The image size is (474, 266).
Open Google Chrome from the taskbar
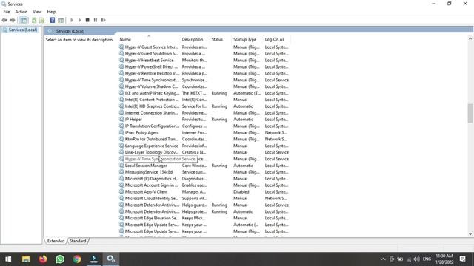click(77, 259)
